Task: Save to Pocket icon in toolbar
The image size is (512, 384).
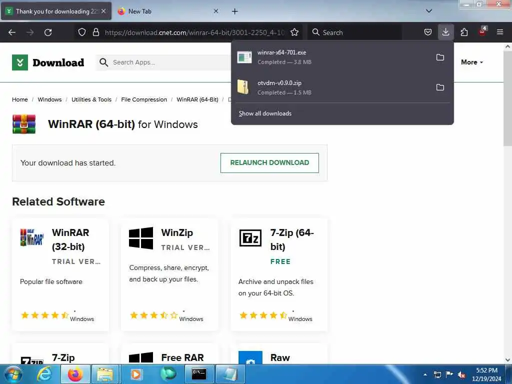Action: [x=428, y=32]
